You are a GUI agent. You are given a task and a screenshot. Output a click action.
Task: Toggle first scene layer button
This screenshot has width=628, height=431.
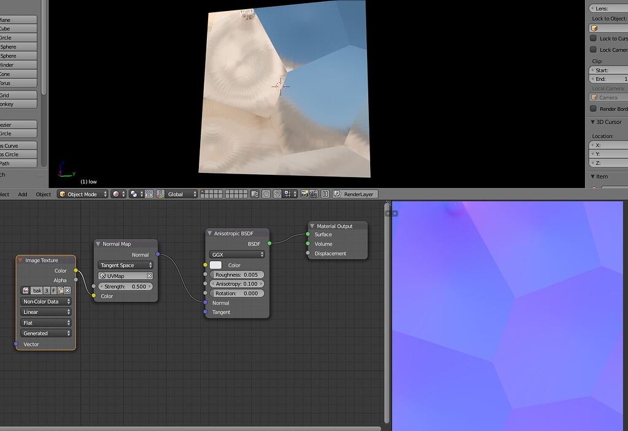(x=203, y=192)
